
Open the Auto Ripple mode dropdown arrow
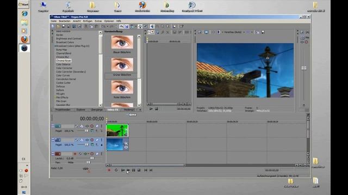coord(136,27)
